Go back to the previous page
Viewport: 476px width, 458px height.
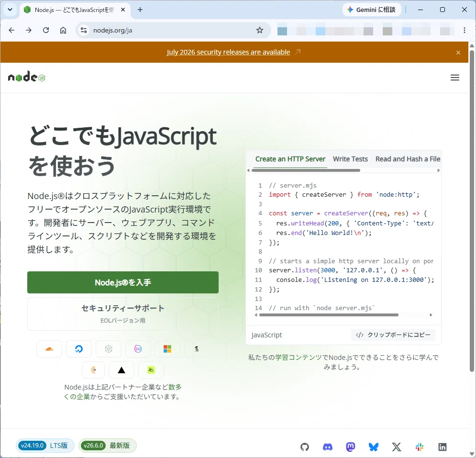click(11, 30)
